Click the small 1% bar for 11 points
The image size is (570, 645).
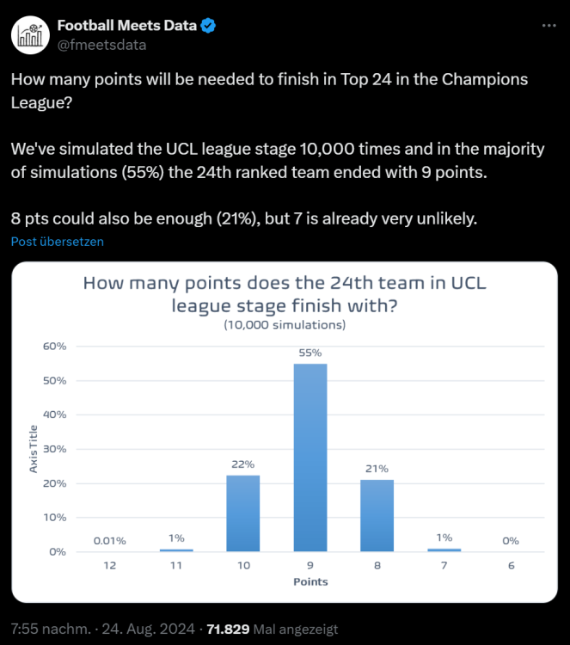(176, 550)
